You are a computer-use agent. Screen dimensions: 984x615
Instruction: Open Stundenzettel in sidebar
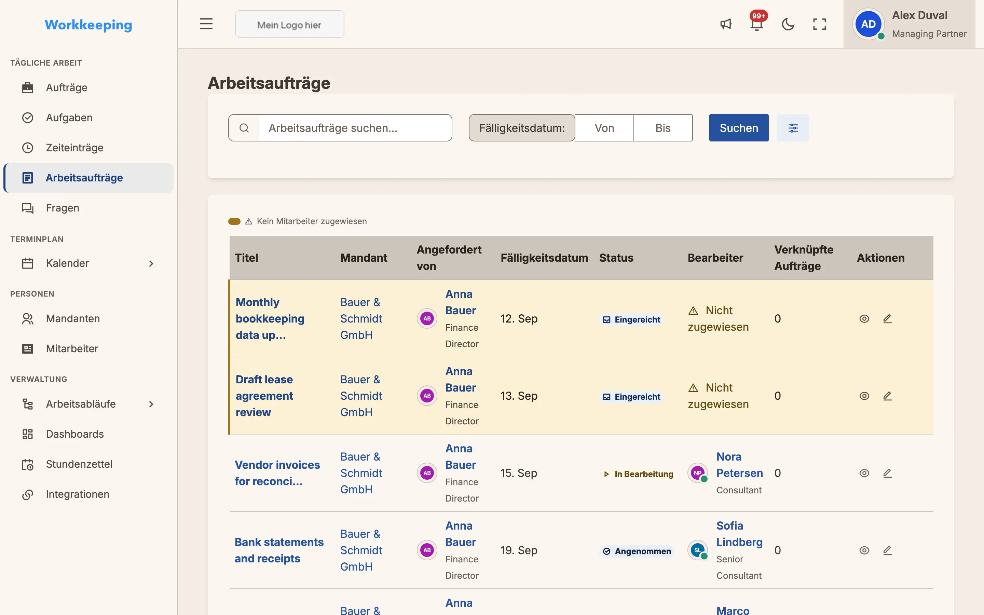88,464
